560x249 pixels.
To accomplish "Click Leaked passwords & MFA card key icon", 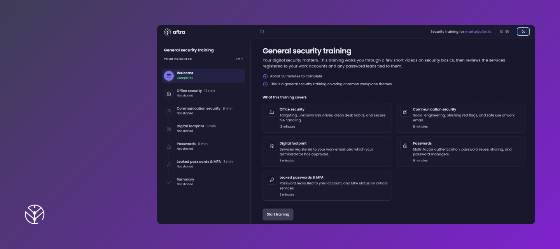I will (x=271, y=180).
